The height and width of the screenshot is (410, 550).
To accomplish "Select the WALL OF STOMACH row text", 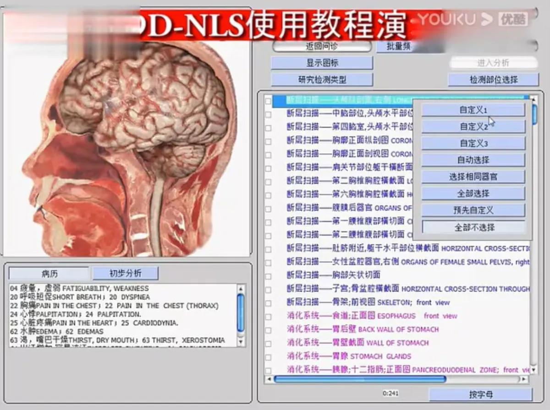I will point(358,343).
